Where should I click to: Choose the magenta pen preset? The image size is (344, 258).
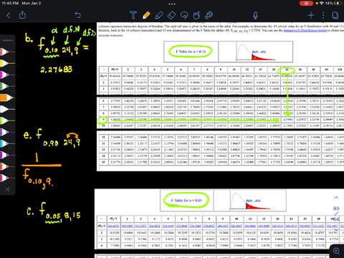(7, 75)
